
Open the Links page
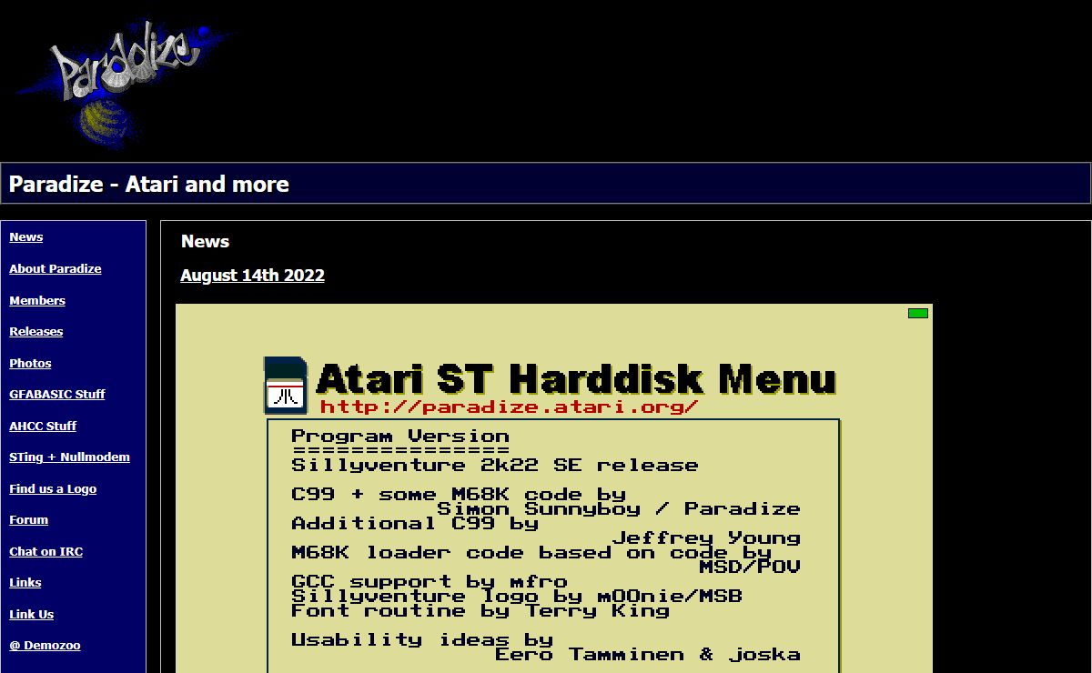pos(25,583)
